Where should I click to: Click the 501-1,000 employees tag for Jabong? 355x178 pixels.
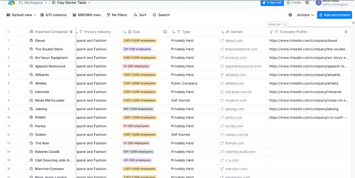pos(138,109)
